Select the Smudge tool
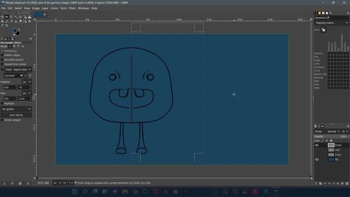Image resolution: width=350 pixels, height=197 pixels. 20,21
